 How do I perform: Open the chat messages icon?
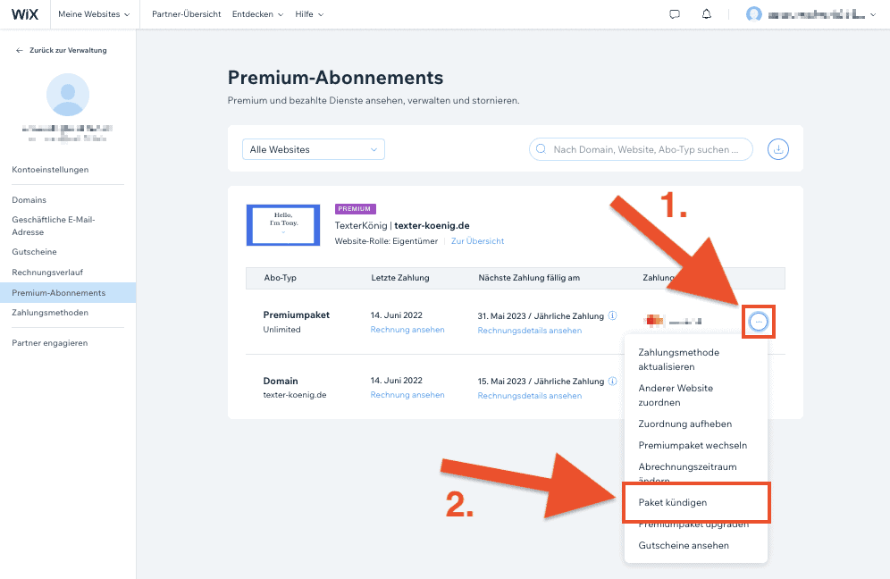point(675,14)
